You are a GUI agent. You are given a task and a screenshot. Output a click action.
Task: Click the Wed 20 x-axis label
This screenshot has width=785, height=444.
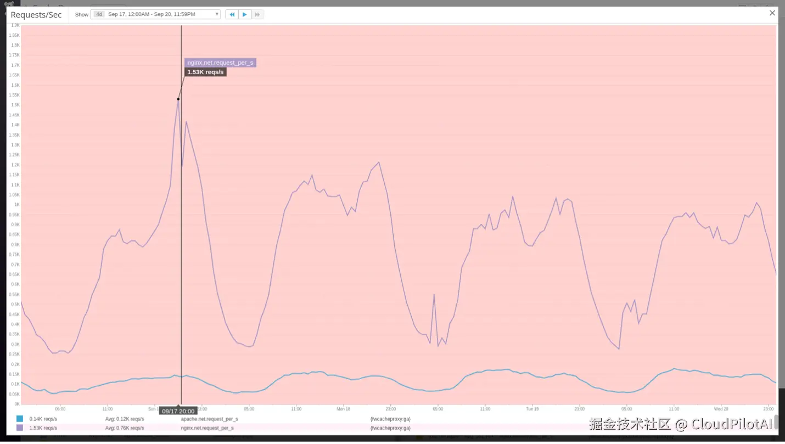[x=721, y=409]
